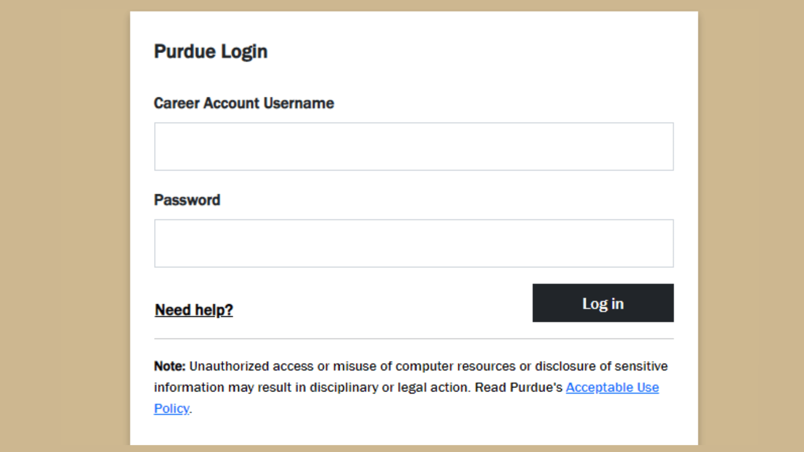
Task: Select the Career Account Username label
Action: [x=244, y=103]
